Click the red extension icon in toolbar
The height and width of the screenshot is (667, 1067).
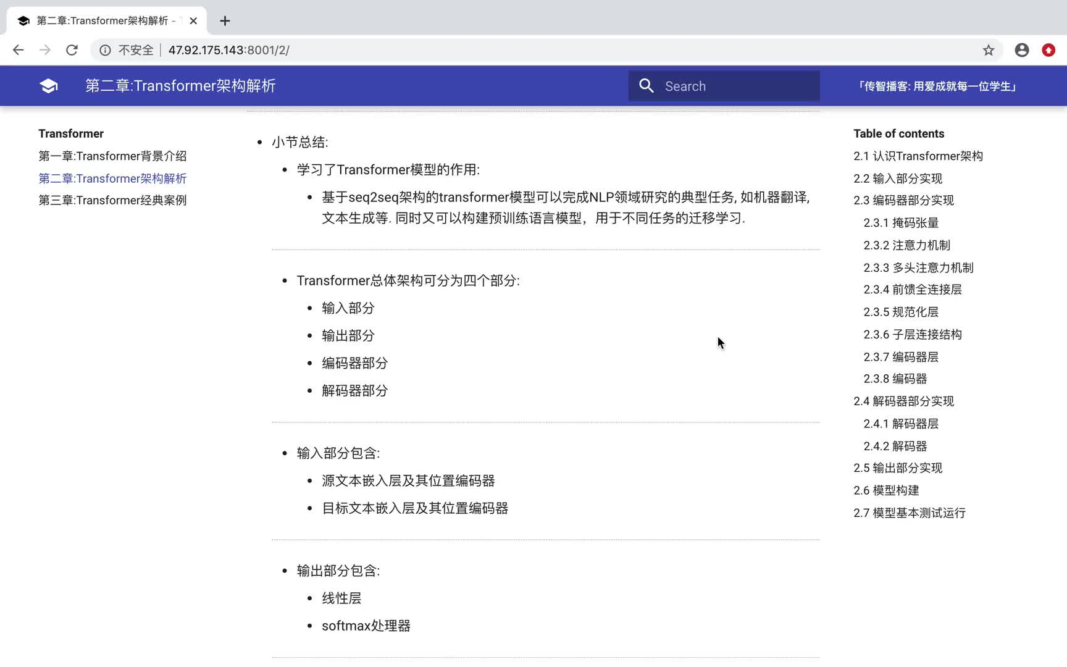coord(1048,50)
